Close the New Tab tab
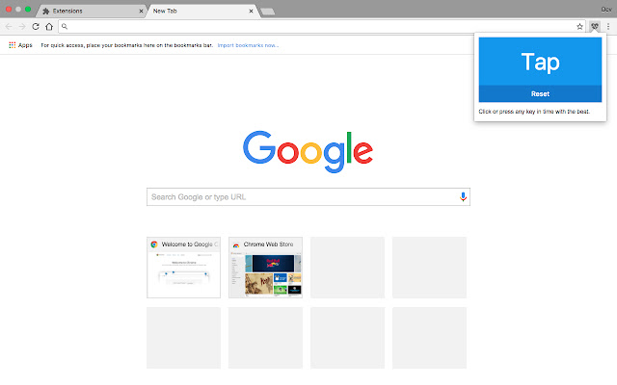617x385 pixels. click(x=251, y=11)
